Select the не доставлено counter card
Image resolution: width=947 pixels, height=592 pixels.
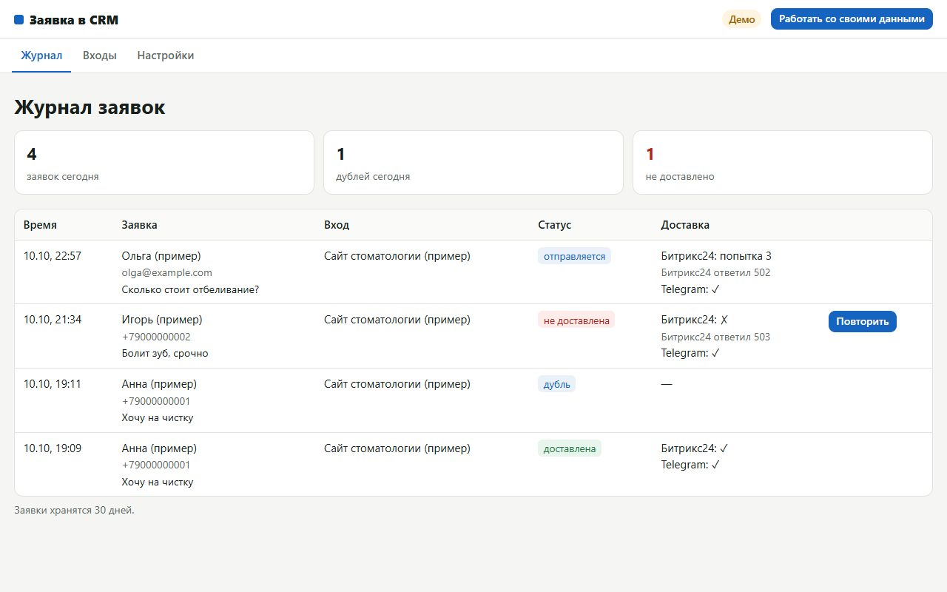(783, 163)
